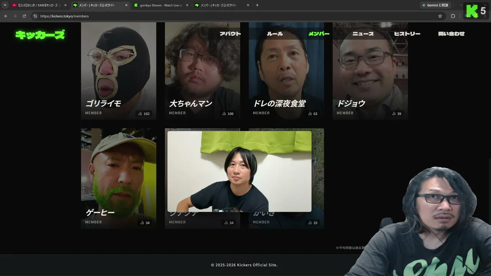Click the 63 stats badge on ドレの深夜食堂

coord(313,113)
